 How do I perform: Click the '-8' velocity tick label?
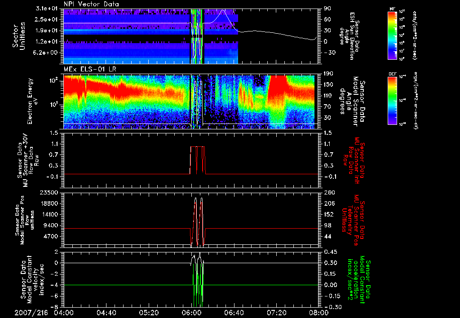coord(55,307)
